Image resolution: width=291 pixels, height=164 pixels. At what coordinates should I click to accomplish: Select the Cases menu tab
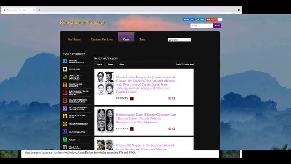(x=126, y=37)
